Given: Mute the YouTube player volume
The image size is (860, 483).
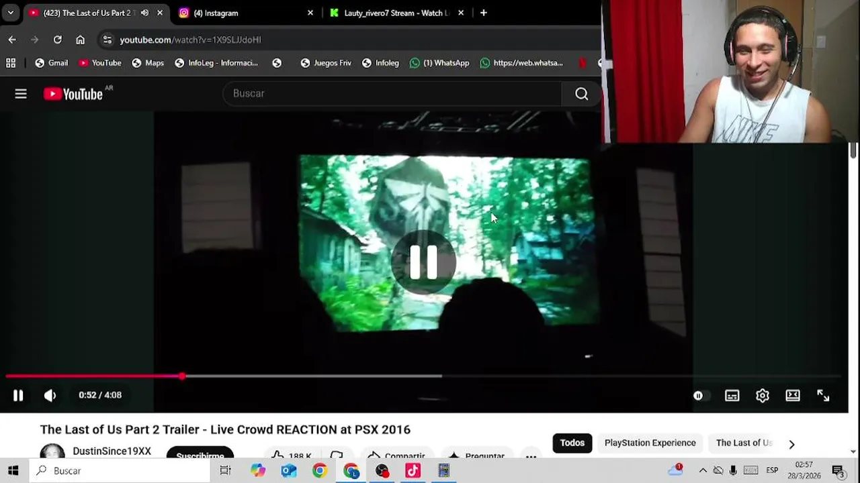Looking at the screenshot, I should coord(50,395).
